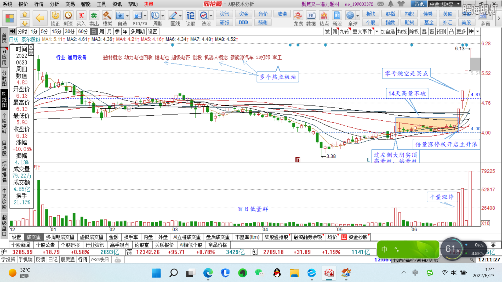Close the data info panel
Screen dimensions: 502x282
31,47
